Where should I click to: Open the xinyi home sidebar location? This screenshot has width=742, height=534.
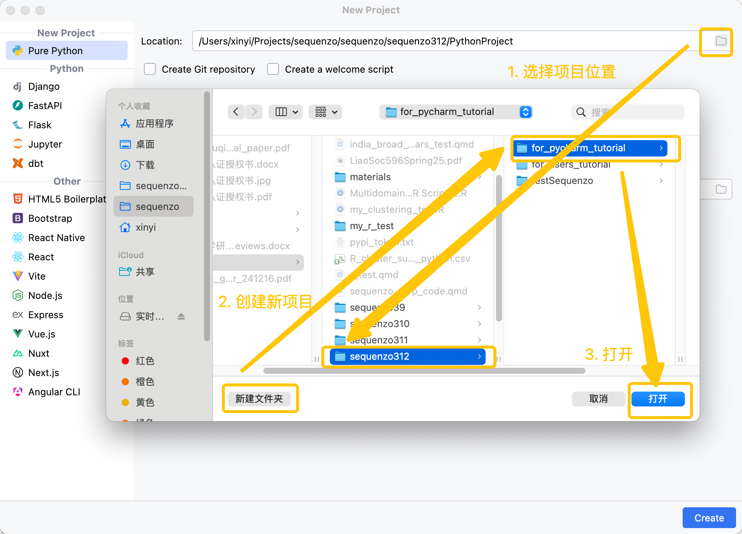(x=145, y=227)
